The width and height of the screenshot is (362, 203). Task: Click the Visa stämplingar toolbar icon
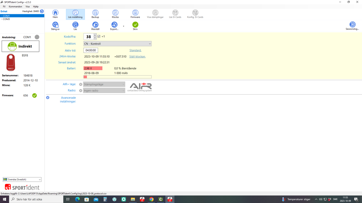point(155,14)
